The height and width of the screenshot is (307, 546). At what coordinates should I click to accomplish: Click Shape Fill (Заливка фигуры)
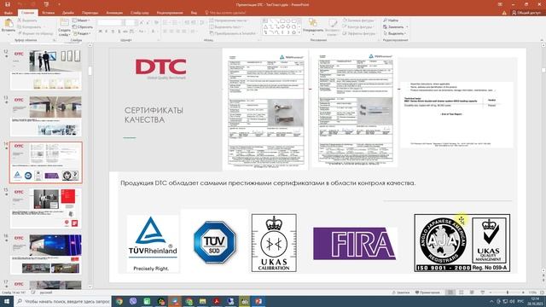tap(358, 20)
